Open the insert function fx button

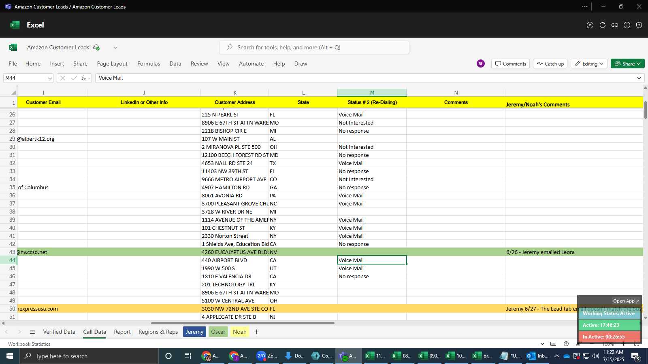point(83,78)
